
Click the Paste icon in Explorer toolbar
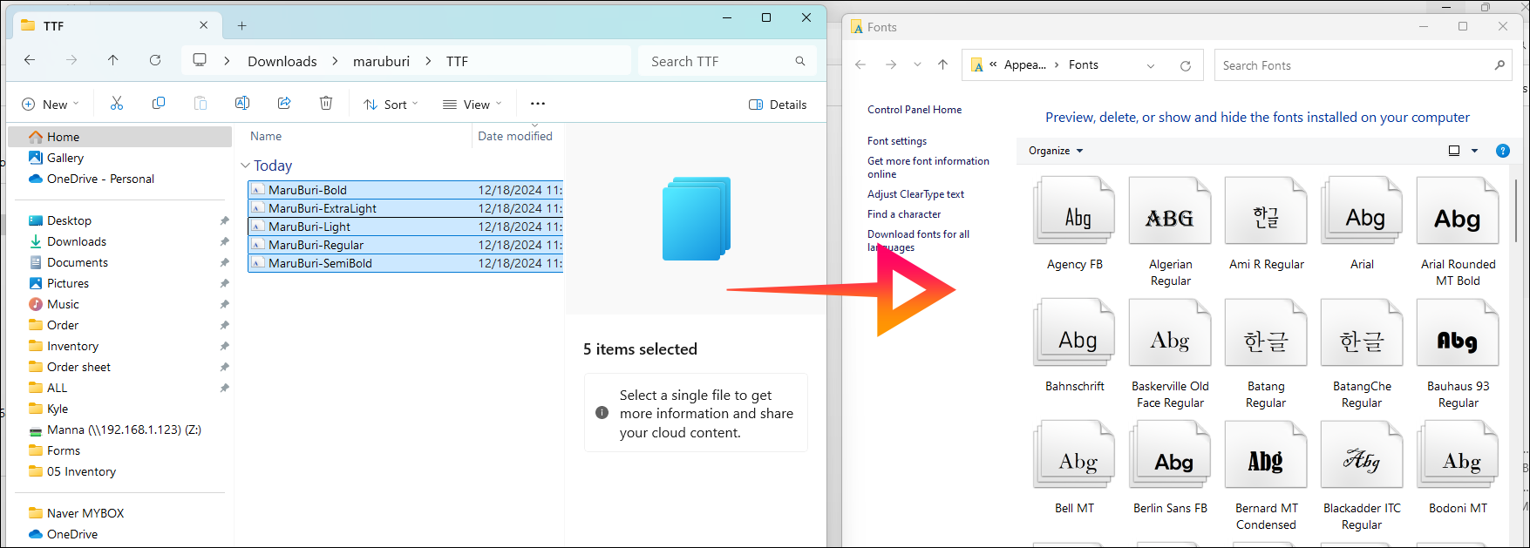(201, 104)
